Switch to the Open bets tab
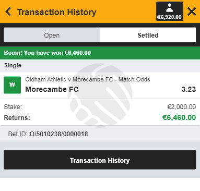 pos(52,35)
